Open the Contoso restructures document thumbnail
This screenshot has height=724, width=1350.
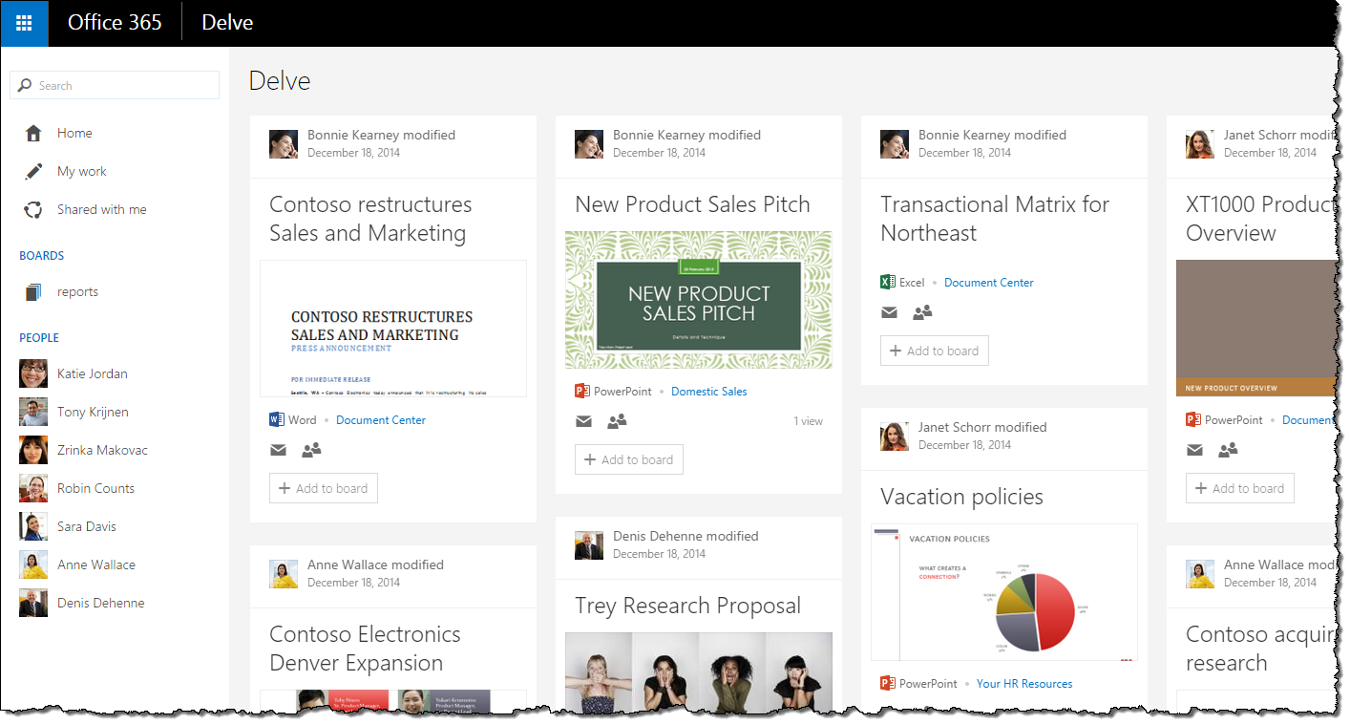(x=393, y=329)
